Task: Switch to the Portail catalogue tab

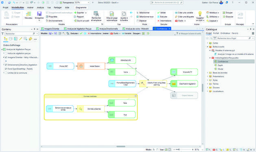Action: tap(216, 33)
